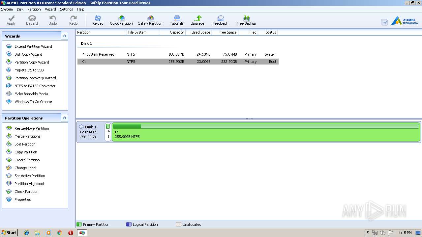This screenshot has width=422, height=237.
Task: Open Windows To Go Creator
Action: tap(33, 102)
